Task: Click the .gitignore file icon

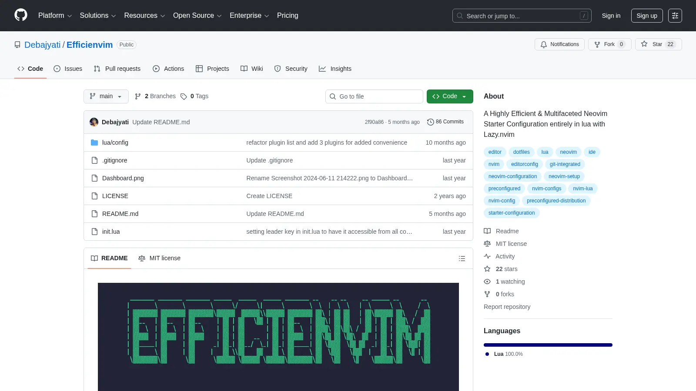Action: point(94,160)
